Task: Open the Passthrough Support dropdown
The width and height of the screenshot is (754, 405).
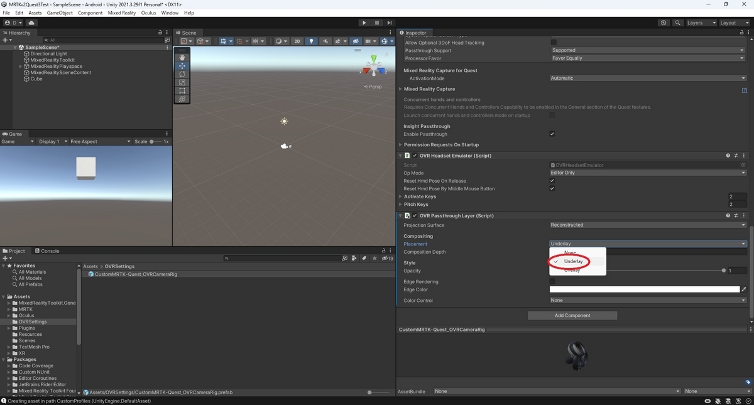Action: pyautogui.click(x=648, y=50)
